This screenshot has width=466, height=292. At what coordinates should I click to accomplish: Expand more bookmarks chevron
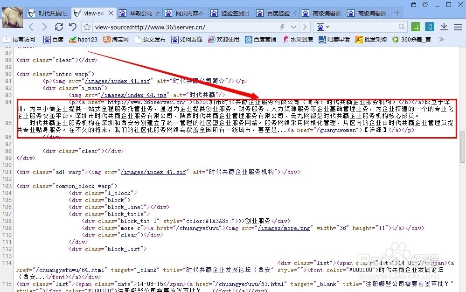click(442, 39)
